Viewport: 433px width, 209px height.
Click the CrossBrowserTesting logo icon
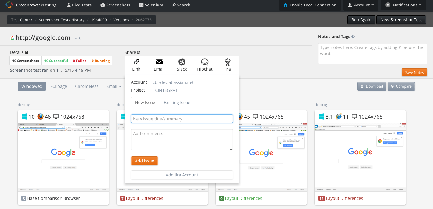click(9, 5)
